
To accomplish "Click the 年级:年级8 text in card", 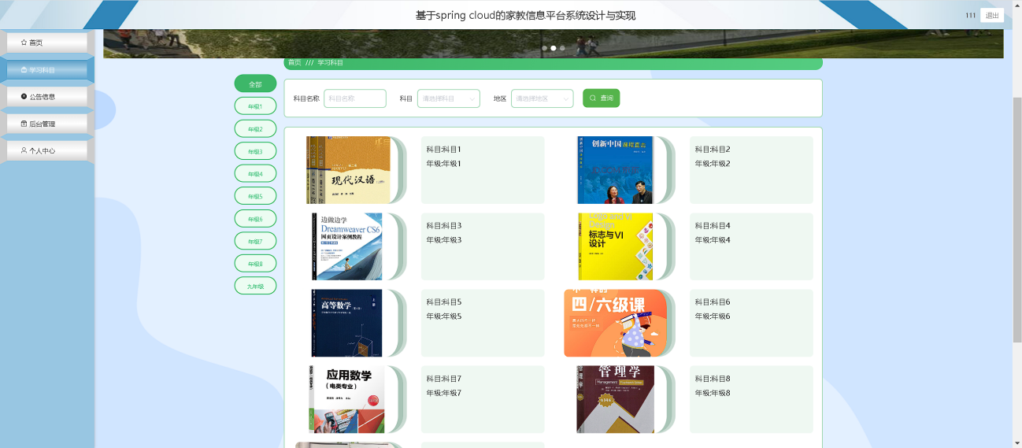I will tap(713, 393).
